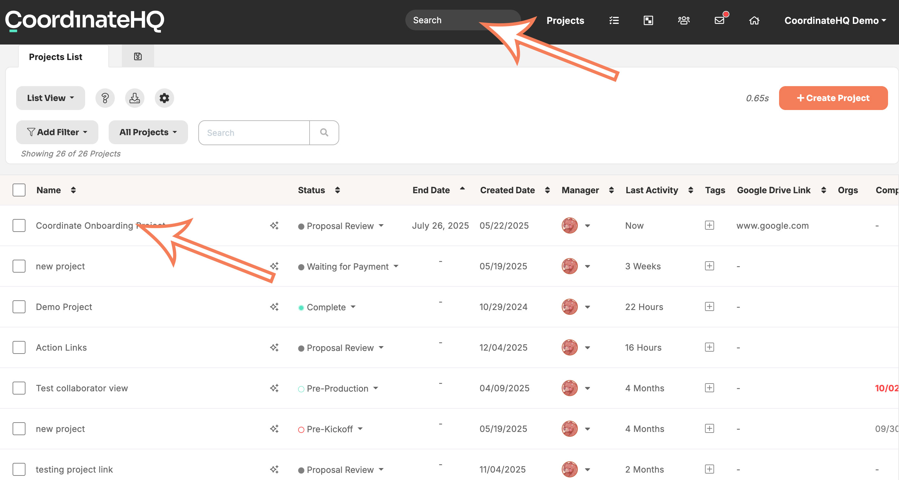Check the Action Links row checkbox

pos(19,347)
